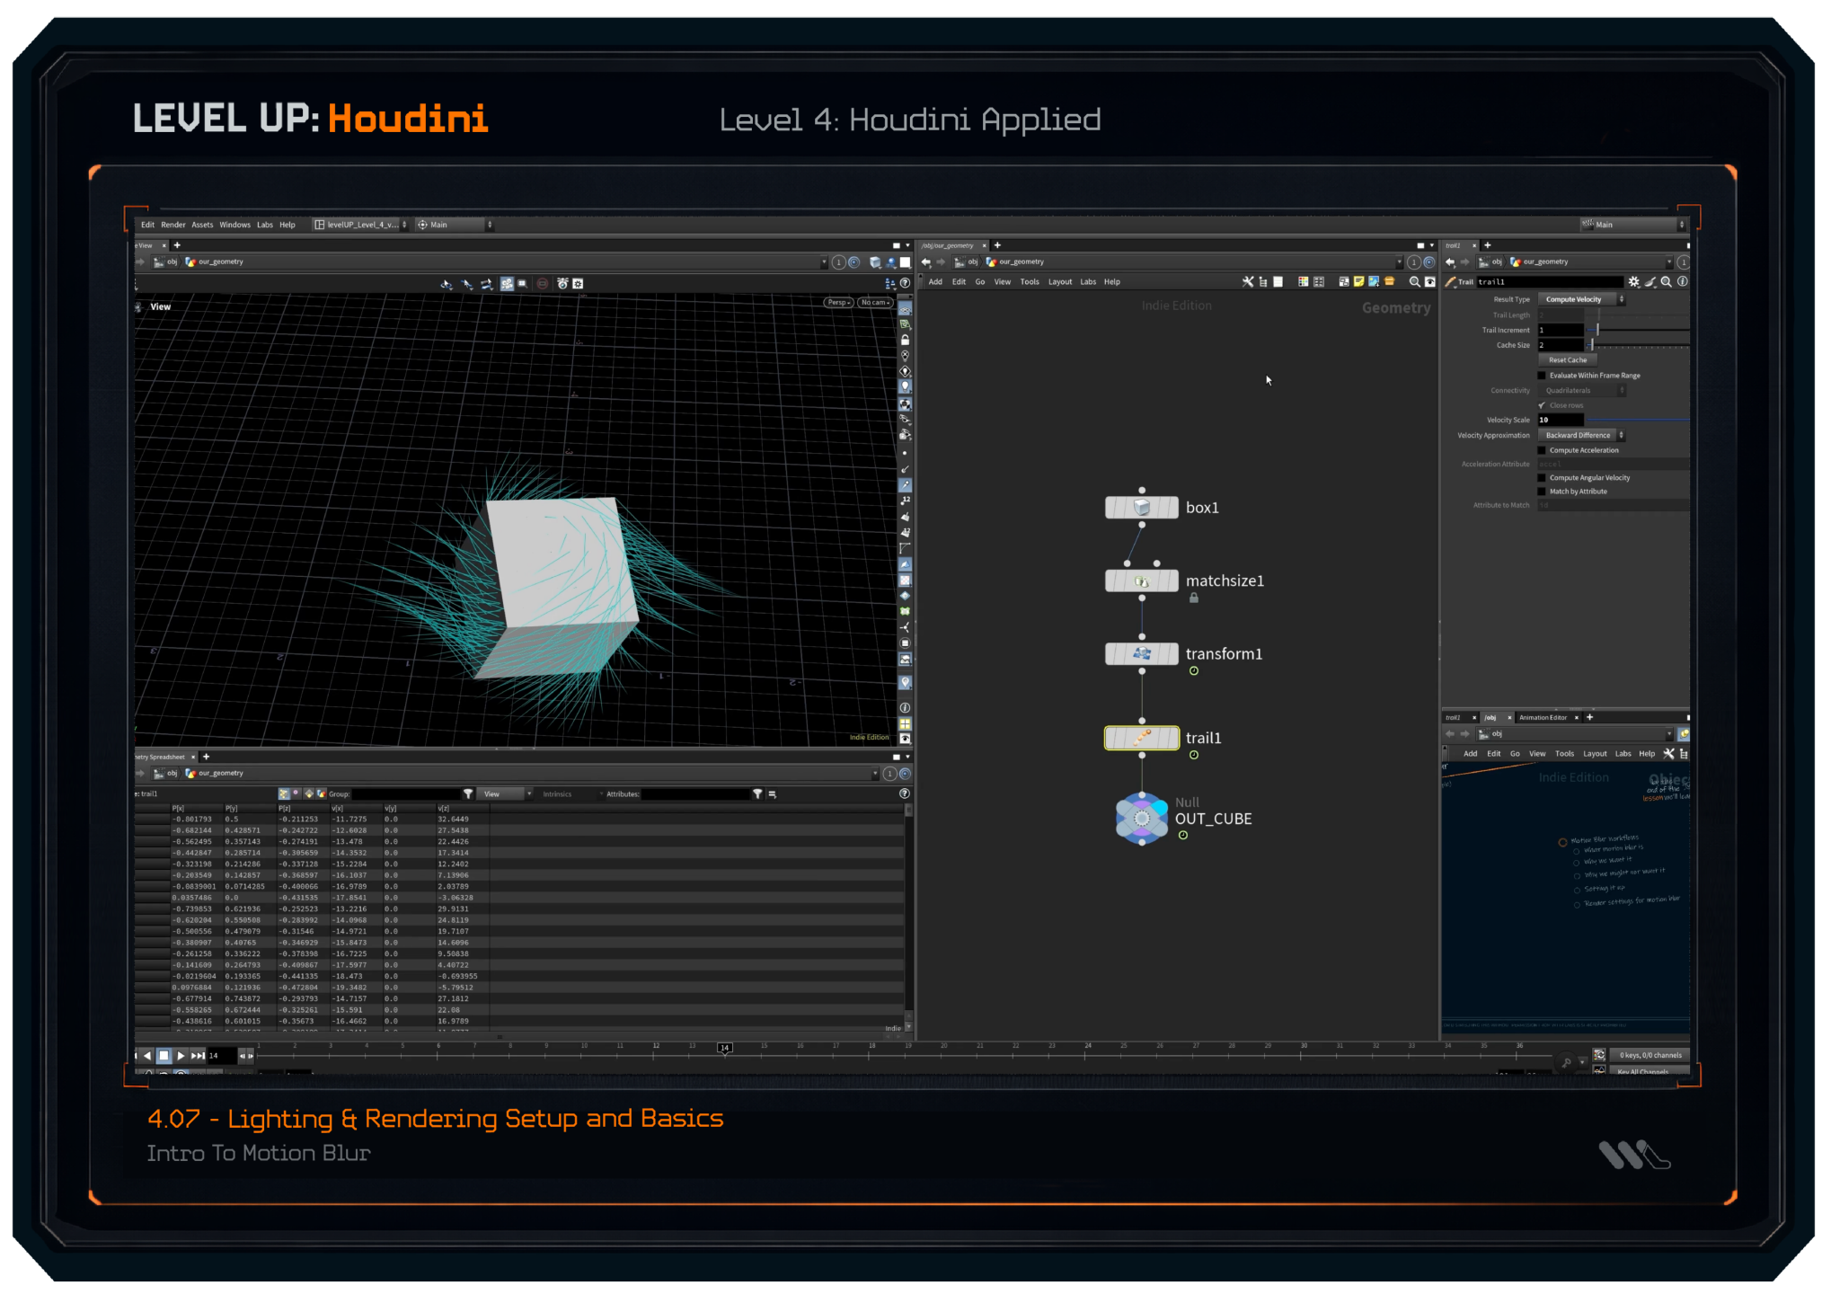Open trail1 node info icon

point(1683,282)
